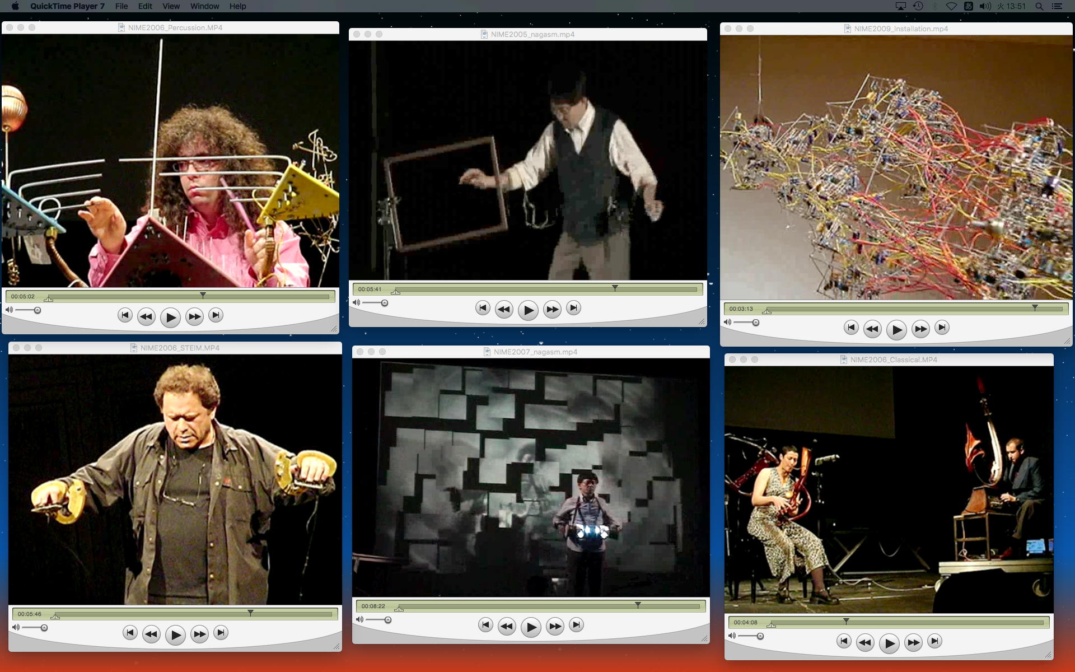Open the Time Machine menu bar icon
The image size is (1075, 672).
918,6
